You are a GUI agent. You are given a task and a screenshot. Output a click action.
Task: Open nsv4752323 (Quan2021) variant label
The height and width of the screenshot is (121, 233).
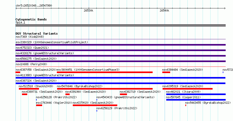pyautogui.click(x=32, y=48)
